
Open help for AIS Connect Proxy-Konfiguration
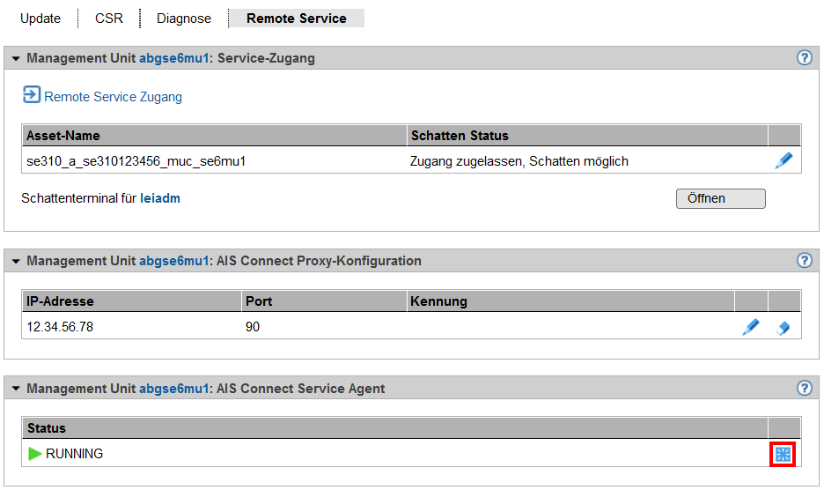[x=804, y=261]
